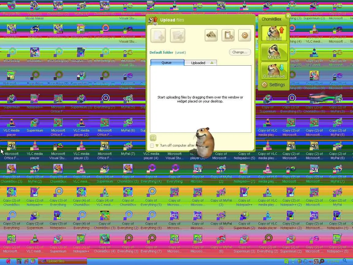353x265 pixels.
Task: Select the Copy of Everything (3) icon
Action: pyautogui.click(x=128, y=244)
